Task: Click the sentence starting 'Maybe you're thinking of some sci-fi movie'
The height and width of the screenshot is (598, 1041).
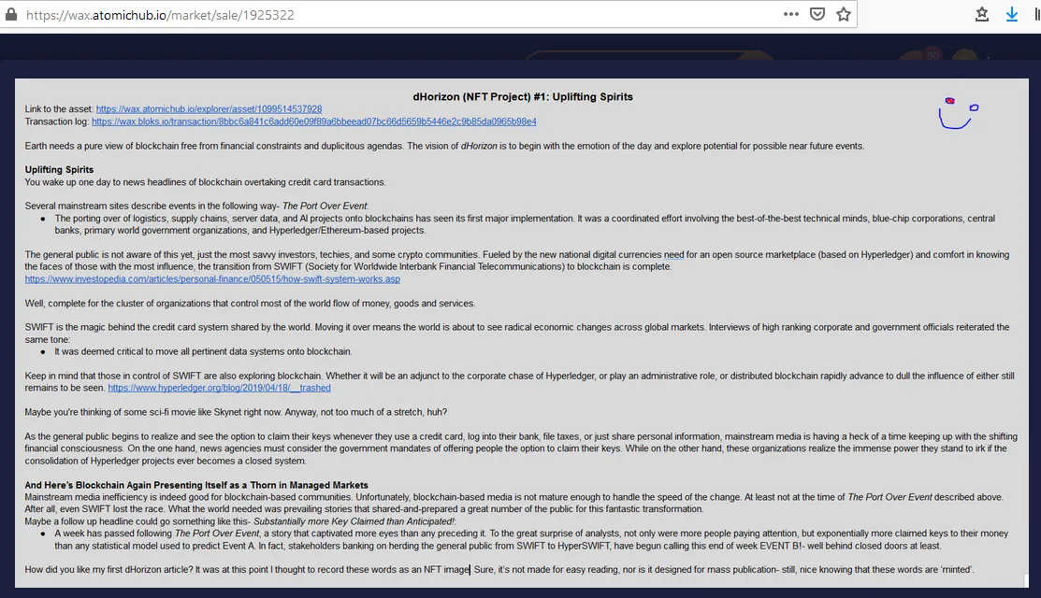Action: click(236, 412)
